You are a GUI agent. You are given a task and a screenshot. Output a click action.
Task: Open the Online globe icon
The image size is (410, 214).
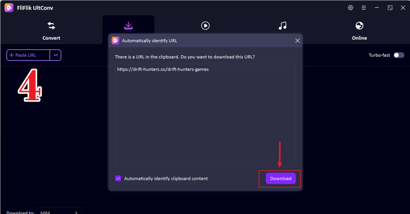[359, 26]
